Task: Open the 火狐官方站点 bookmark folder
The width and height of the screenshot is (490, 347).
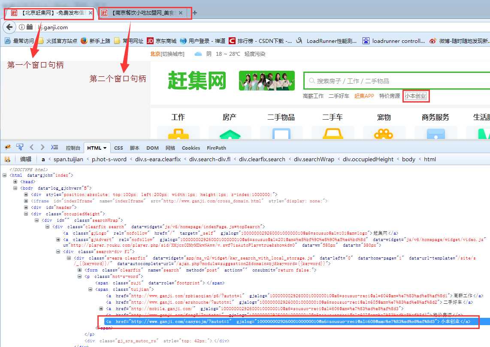Action: 57,41
